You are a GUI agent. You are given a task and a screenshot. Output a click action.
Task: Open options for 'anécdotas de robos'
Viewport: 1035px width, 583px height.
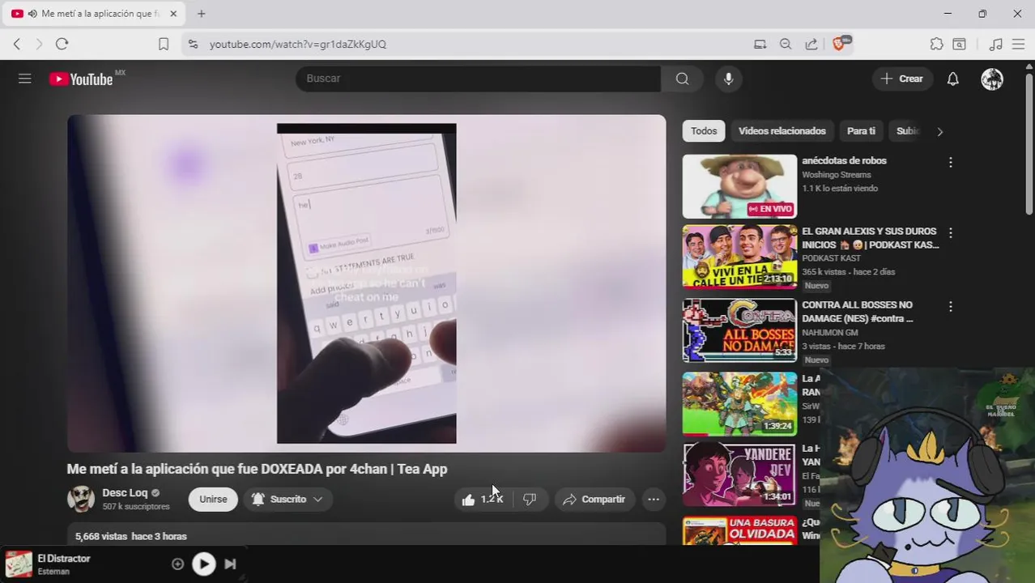(x=951, y=163)
